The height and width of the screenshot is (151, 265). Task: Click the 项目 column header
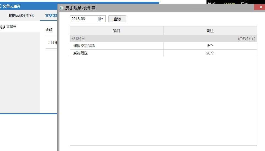point(117,31)
